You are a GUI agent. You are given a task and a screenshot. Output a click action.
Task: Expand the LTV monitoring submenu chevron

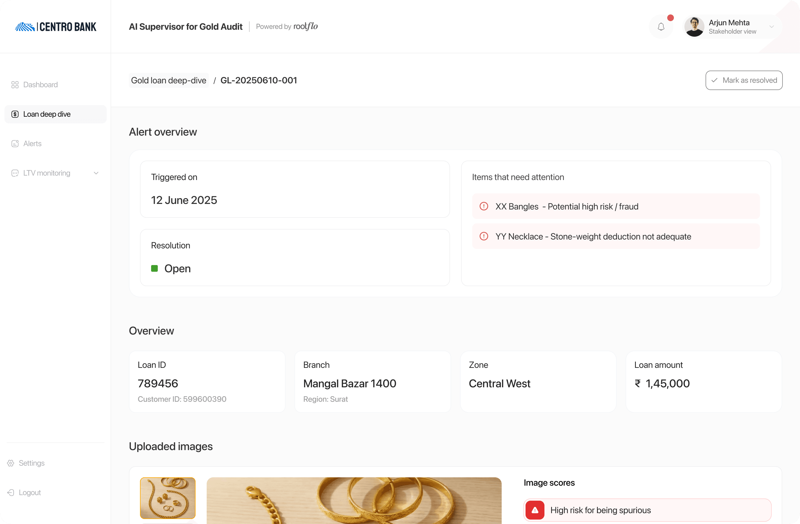(x=96, y=173)
